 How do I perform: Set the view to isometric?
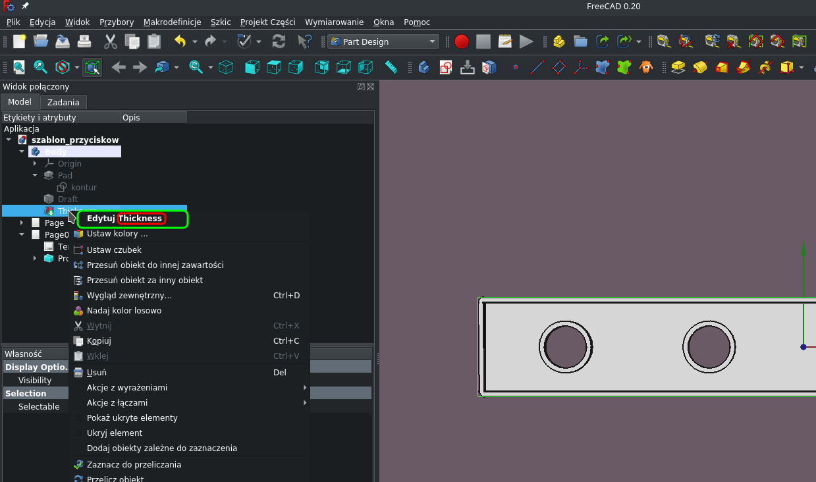pyautogui.click(x=226, y=67)
